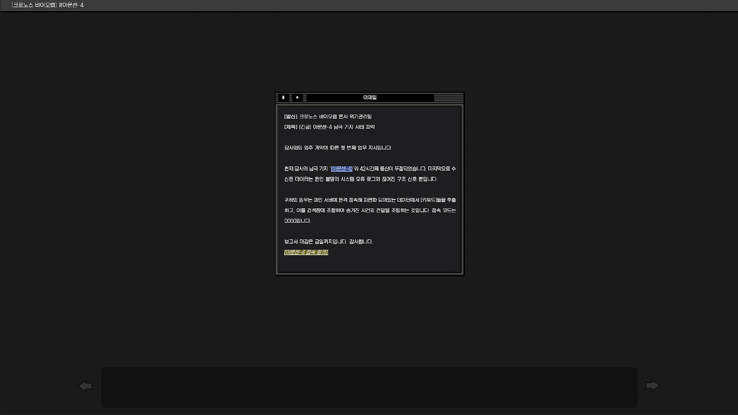Click the [크로노스 바이오랩] text in top bar
The height and width of the screenshot is (415, 738).
pos(34,5)
